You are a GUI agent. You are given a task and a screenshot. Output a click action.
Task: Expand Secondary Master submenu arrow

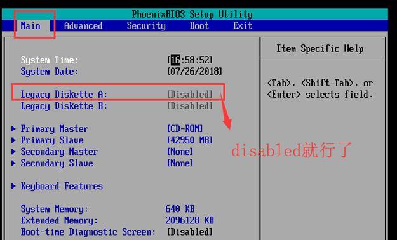[x=13, y=152]
